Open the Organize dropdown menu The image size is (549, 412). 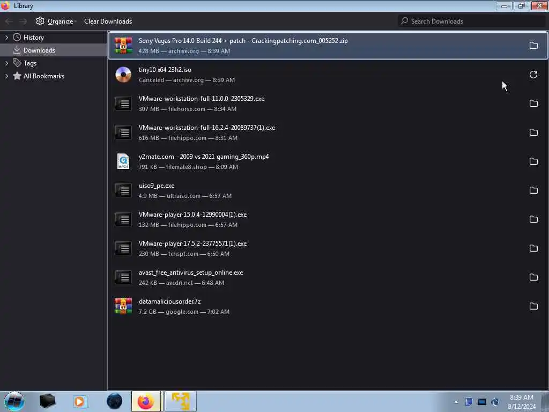click(56, 21)
